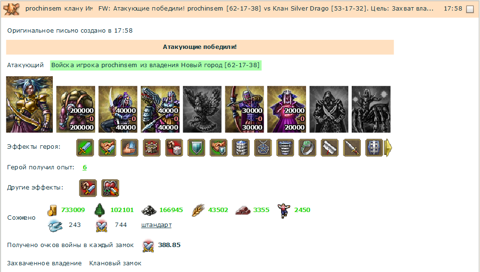
Task: Select the pentagram amulet effect icon
Action: tap(263, 148)
